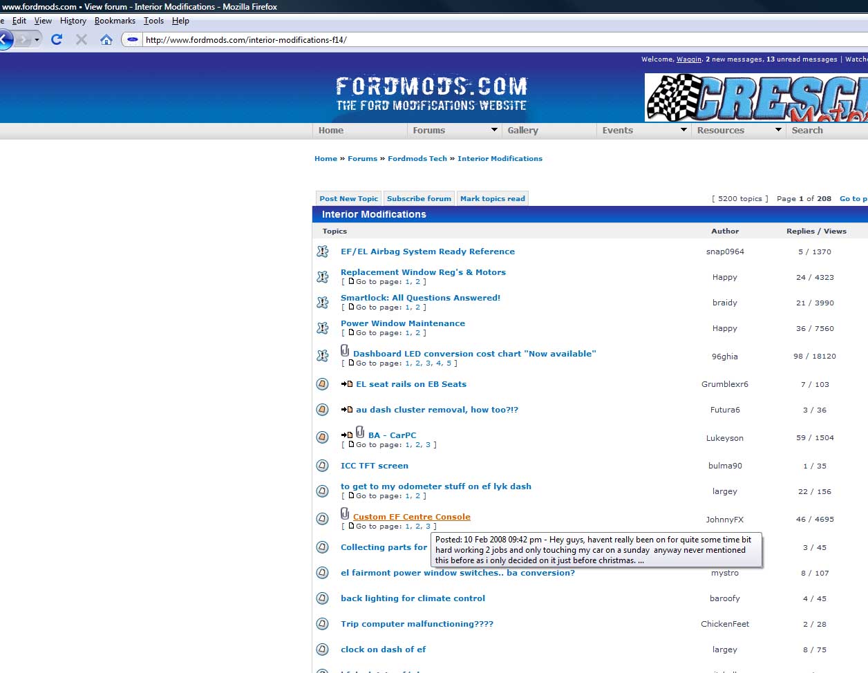Go to browser Home icon
Image resolution: width=868 pixels, height=673 pixels.
106,39
